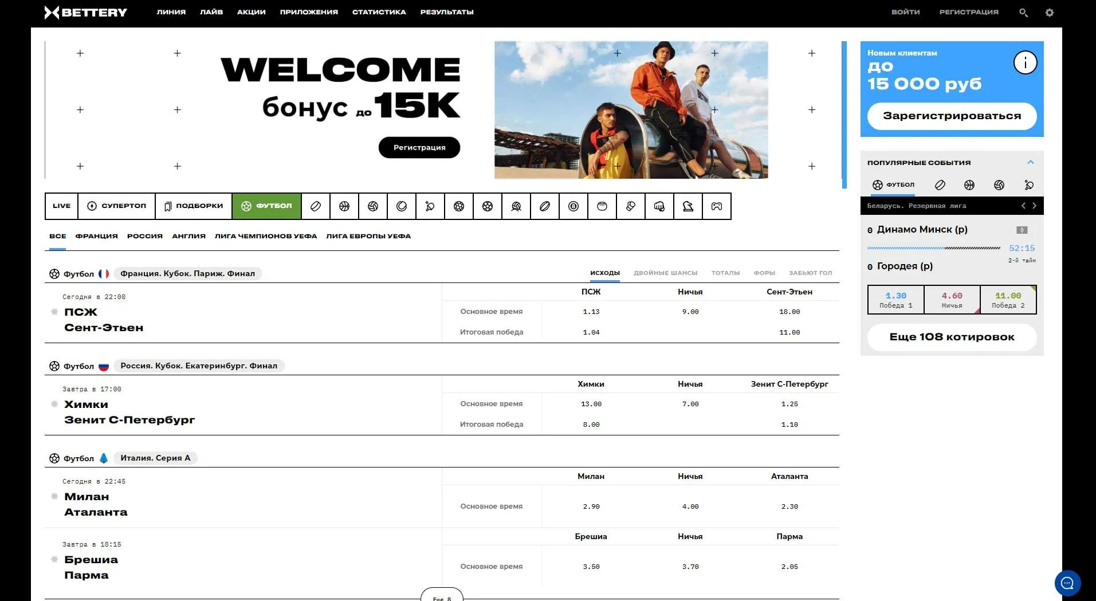Screen dimensions: 1096x601
Task: Click the Зарегистрироваться button
Action: [952, 116]
